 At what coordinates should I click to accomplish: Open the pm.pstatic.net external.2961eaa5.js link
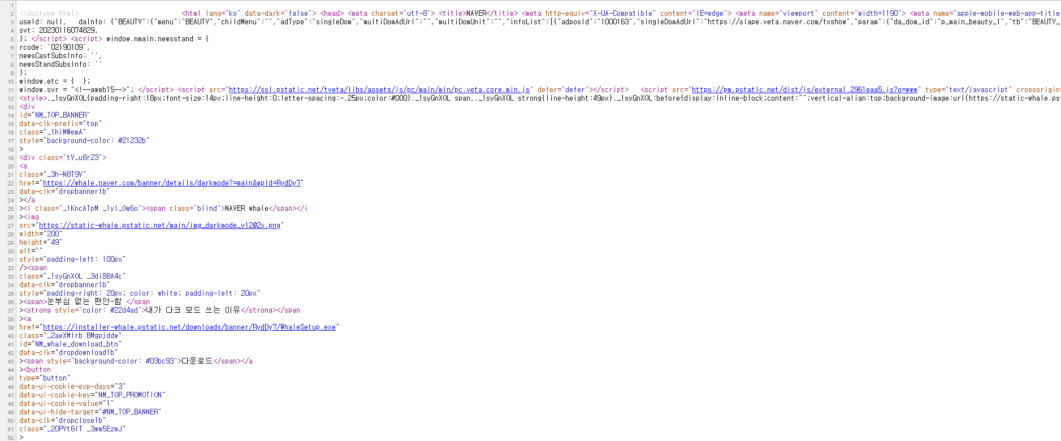(804, 89)
